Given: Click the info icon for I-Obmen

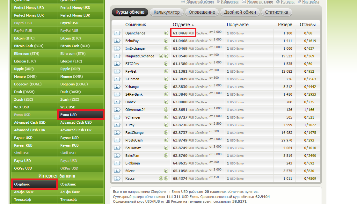Looking at the screenshot, I should coord(117,79).
